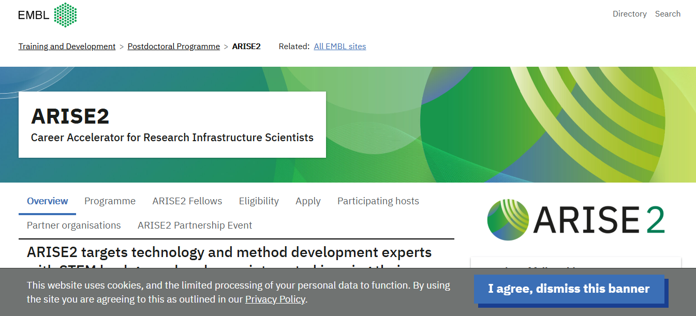
Task: Switch to the Eligibility tab
Action: [x=259, y=201]
